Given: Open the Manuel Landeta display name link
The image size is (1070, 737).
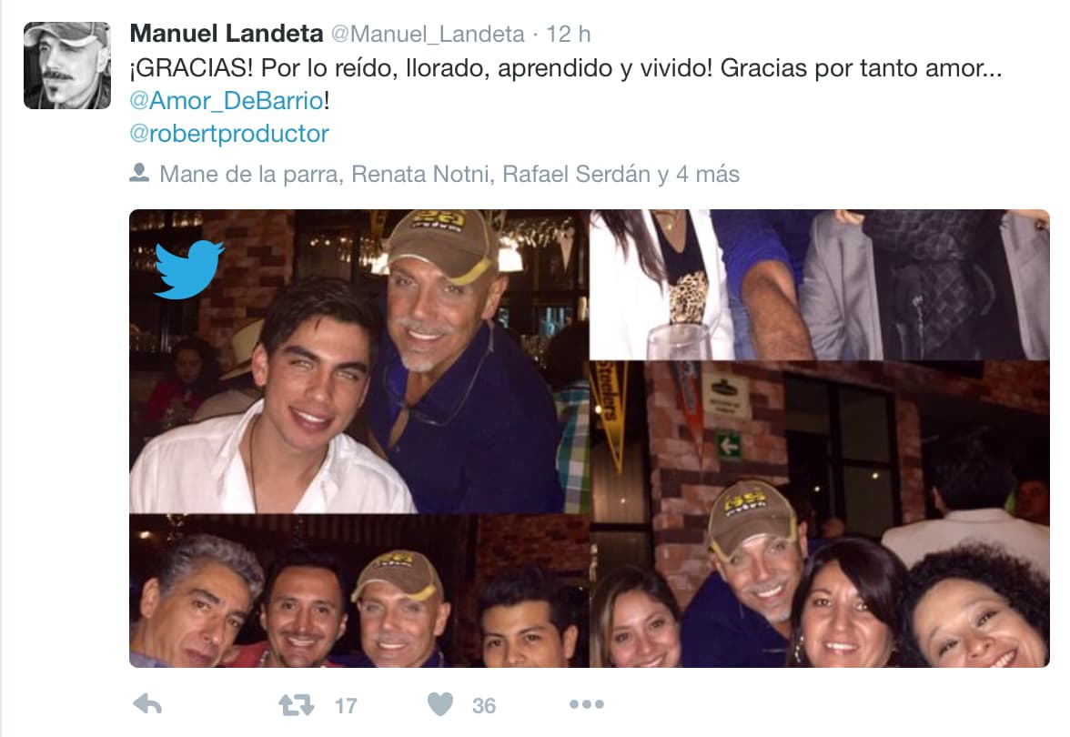Looking at the screenshot, I should pos(227,33).
